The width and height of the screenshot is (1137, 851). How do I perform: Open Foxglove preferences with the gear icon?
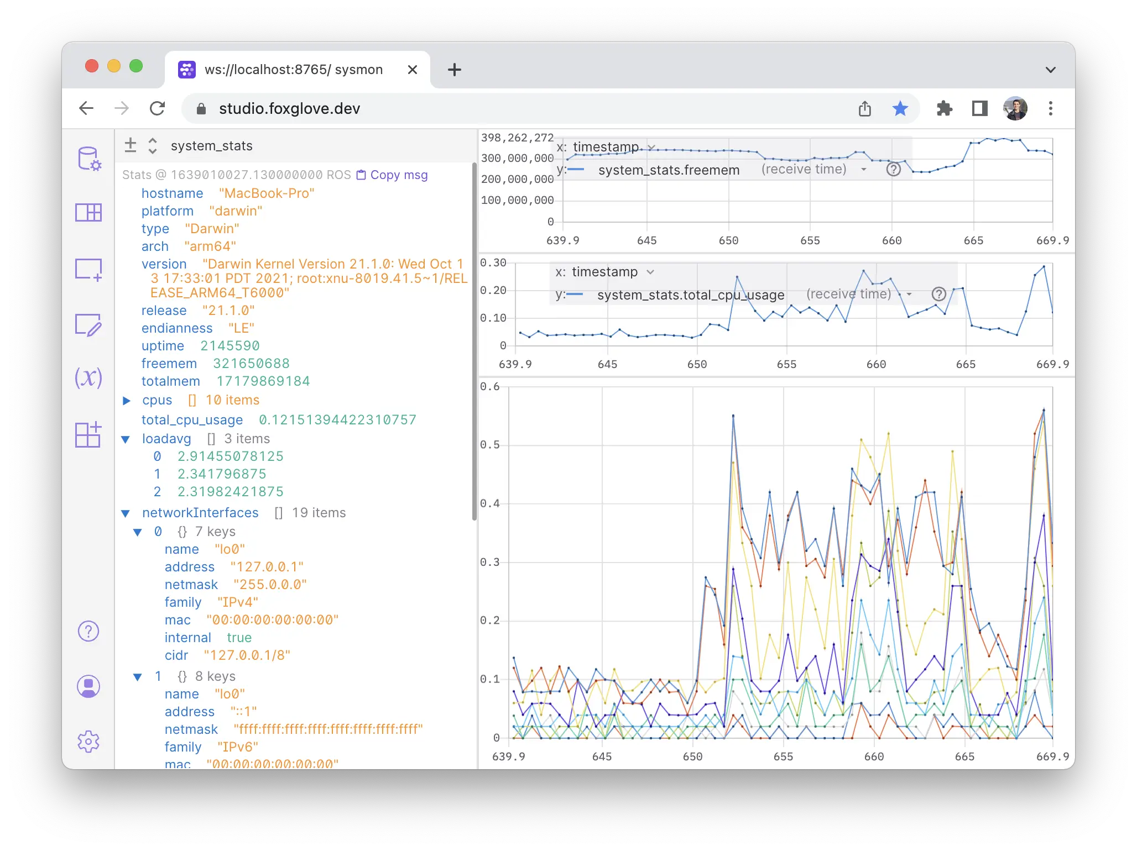click(88, 742)
